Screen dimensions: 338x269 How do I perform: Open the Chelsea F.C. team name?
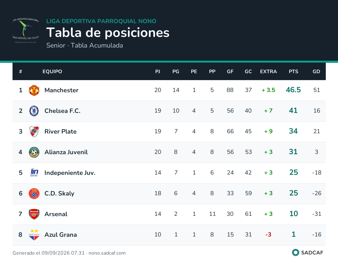pyautogui.click(x=63, y=111)
